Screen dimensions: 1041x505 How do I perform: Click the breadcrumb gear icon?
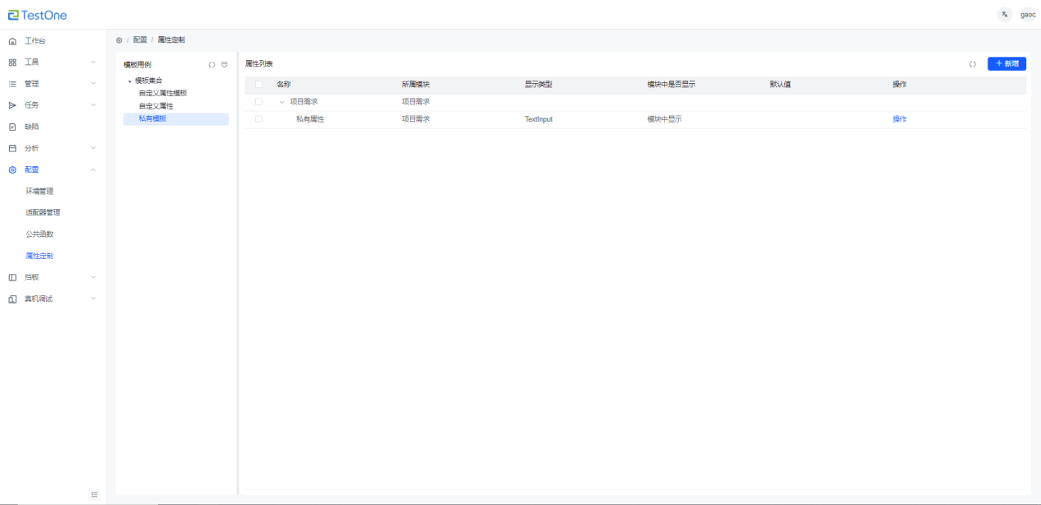coord(119,39)
